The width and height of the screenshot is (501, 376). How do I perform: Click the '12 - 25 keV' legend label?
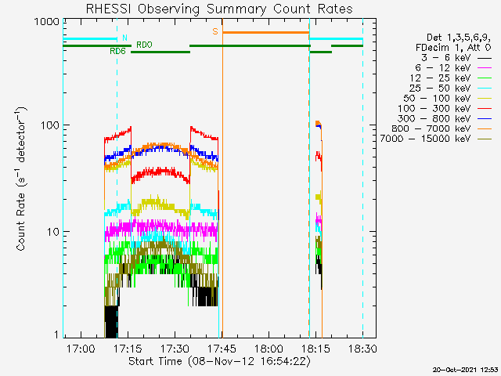pyautogui.click(x=440, y=78)
